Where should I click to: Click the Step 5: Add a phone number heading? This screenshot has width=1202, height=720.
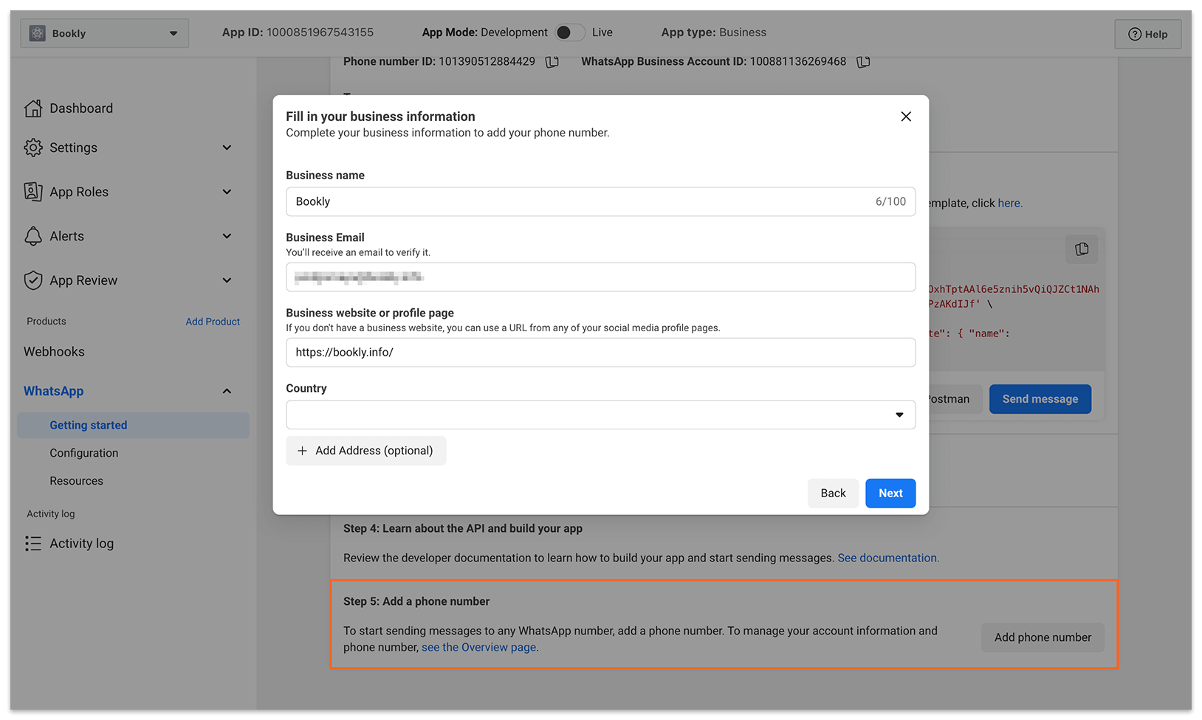pos(416,601)
